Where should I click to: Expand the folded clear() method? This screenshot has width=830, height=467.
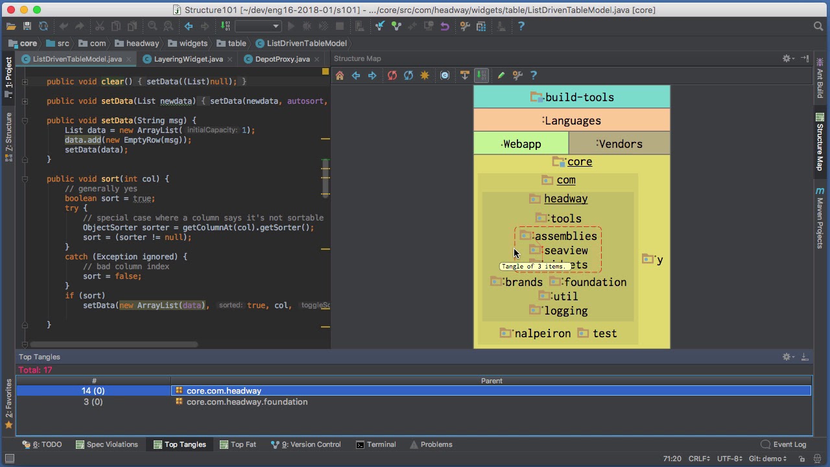click(25, 82)
